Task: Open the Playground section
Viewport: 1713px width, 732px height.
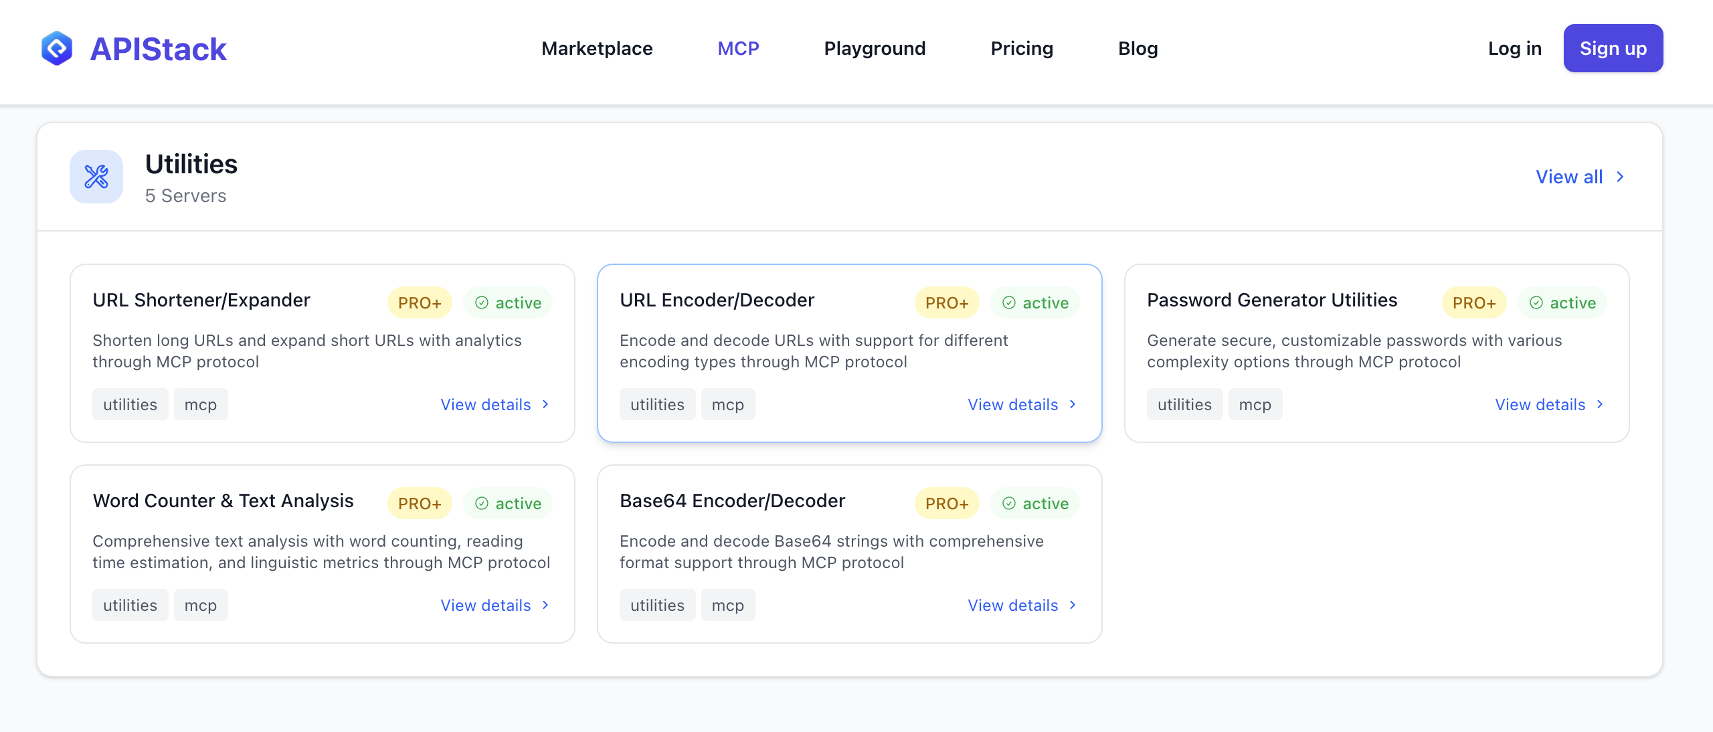Action: pyautogui.click(x=875, y=48)
